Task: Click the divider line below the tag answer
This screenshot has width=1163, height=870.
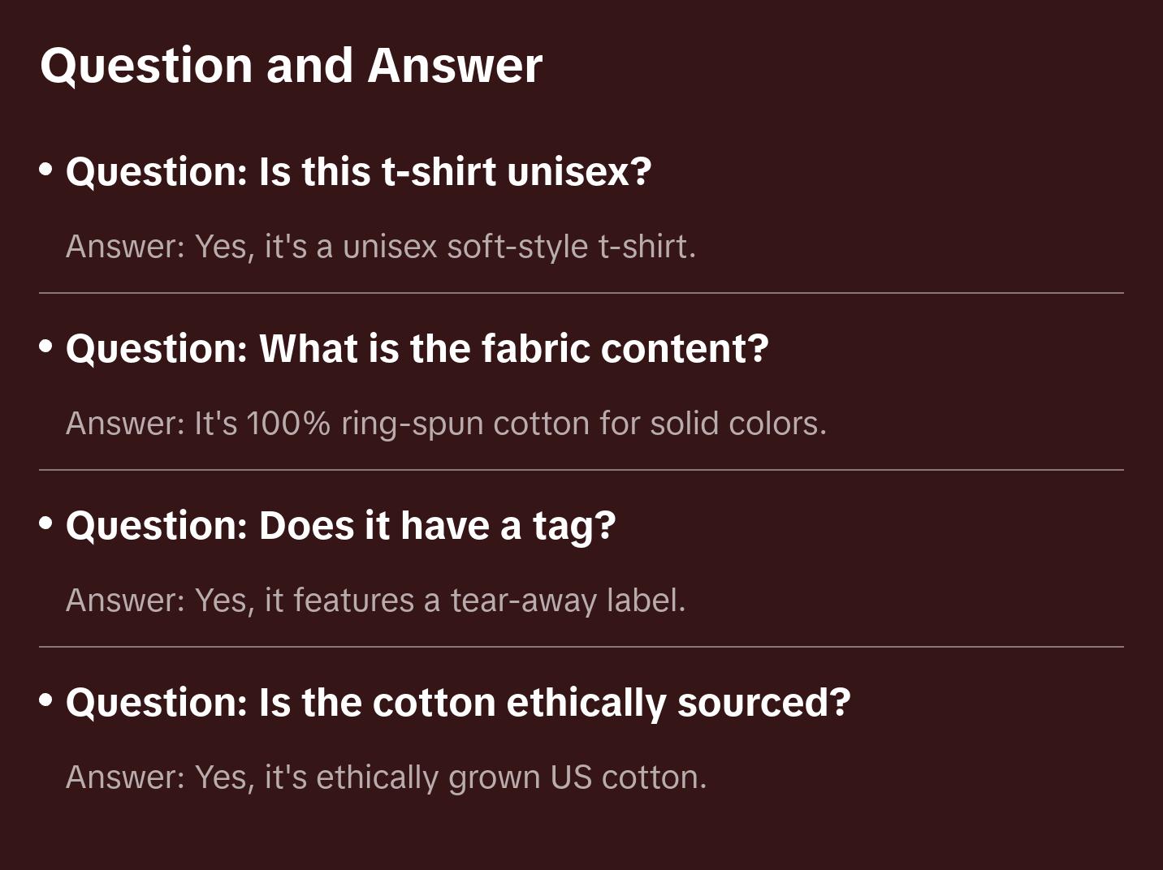Action: (581, 647)
